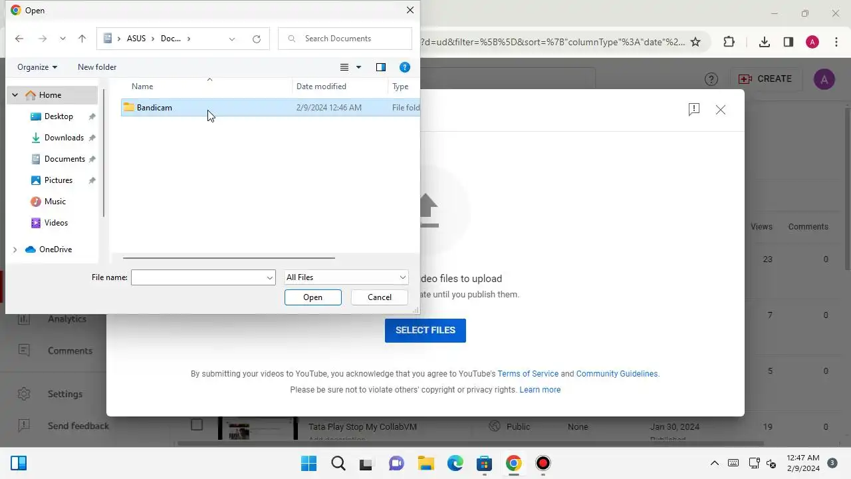The width and height of the screenshot is (851, 479).
Task: Open YouTube Studio help icon
Action: (711, 79)
